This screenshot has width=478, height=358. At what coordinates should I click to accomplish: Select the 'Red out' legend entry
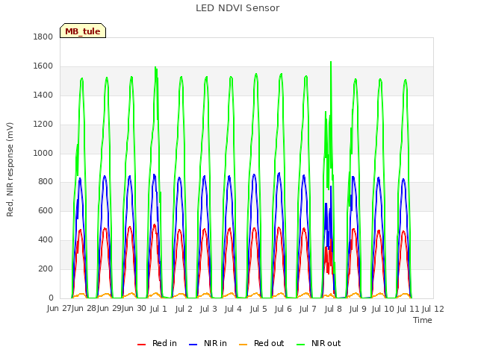[261, 343]
